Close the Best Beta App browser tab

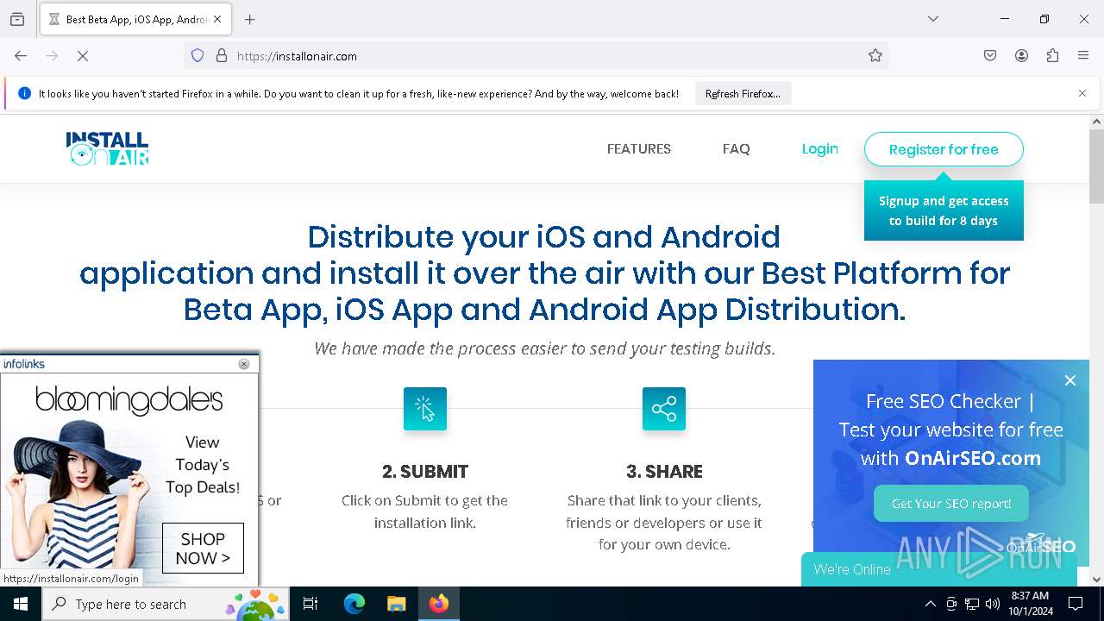(x=217, y=19)
